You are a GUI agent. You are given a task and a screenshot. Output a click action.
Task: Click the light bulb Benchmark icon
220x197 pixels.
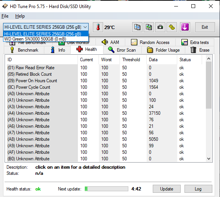[x=12, y=50]
